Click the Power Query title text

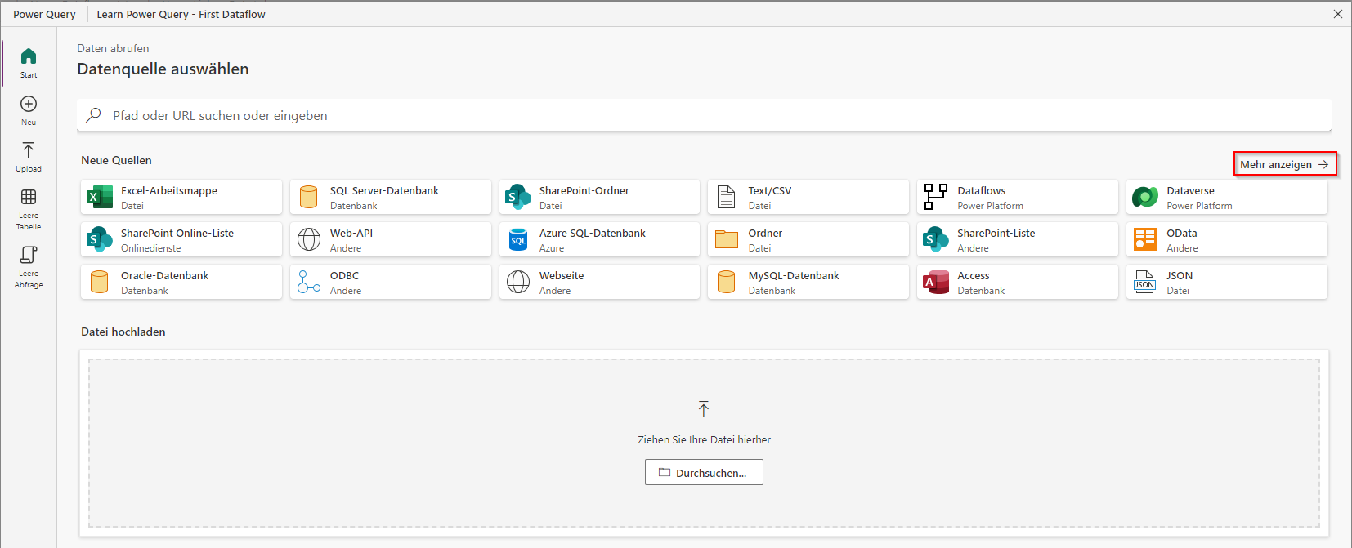click(44, 14)
